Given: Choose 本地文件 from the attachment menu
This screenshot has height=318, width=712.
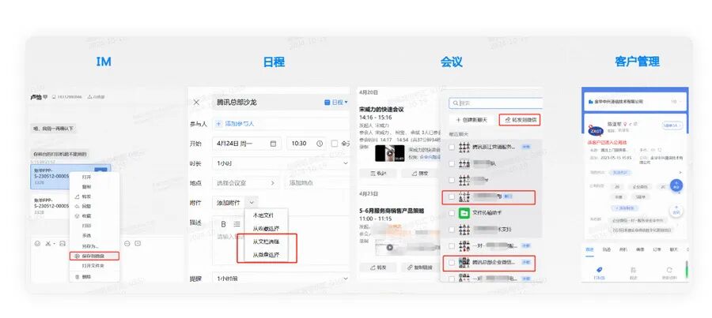Looking at the screenshot, I should point(263,215).
